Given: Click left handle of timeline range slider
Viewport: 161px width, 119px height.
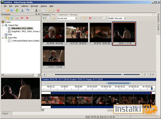Looking at the screenshot, I should [107, 83].
